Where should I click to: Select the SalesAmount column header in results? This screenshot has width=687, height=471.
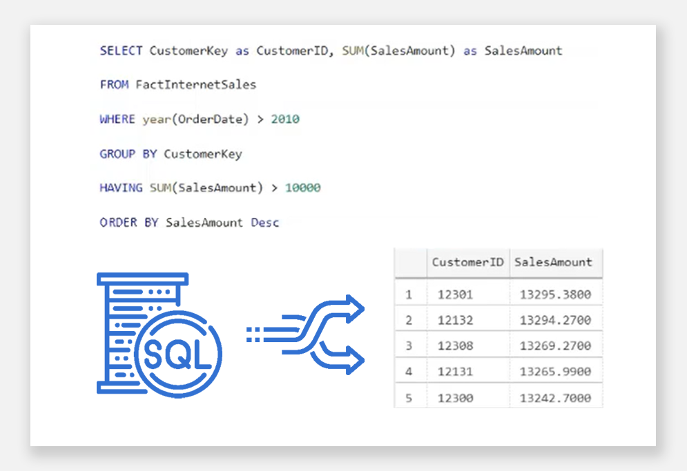pyautogui.click(x=553, y=262)
